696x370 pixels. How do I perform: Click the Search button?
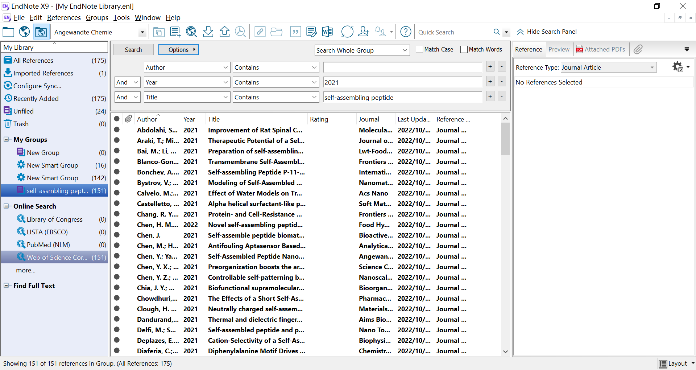click(133, 50)
